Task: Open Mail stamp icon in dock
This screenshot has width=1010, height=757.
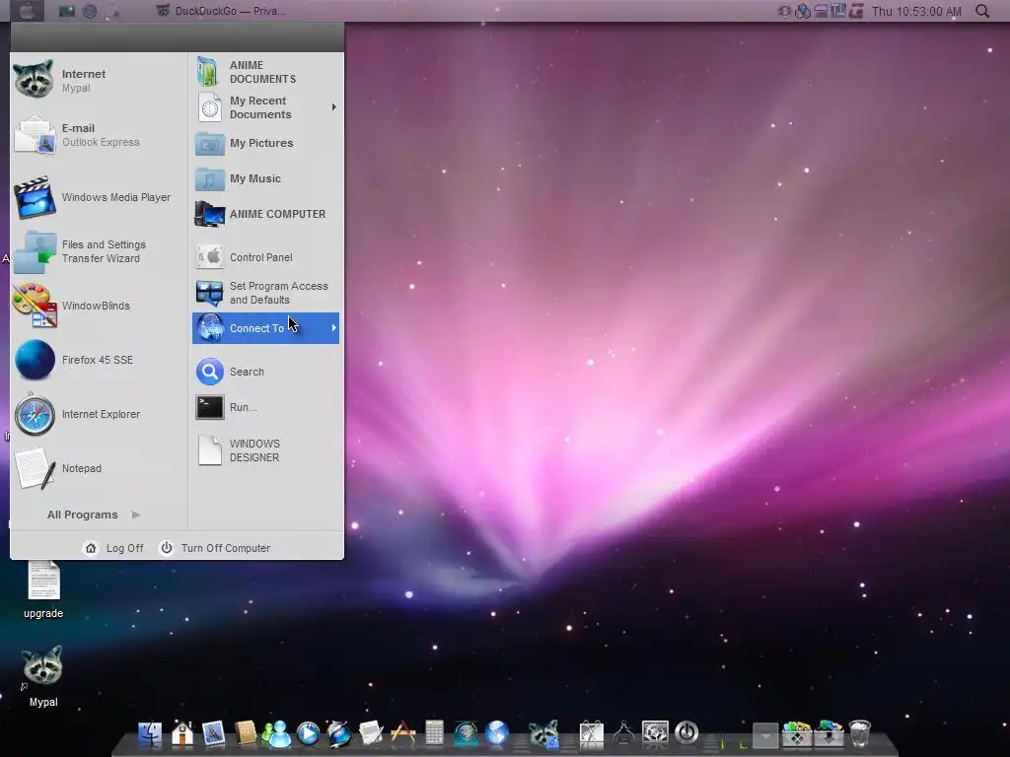Action: coord(213,734)
